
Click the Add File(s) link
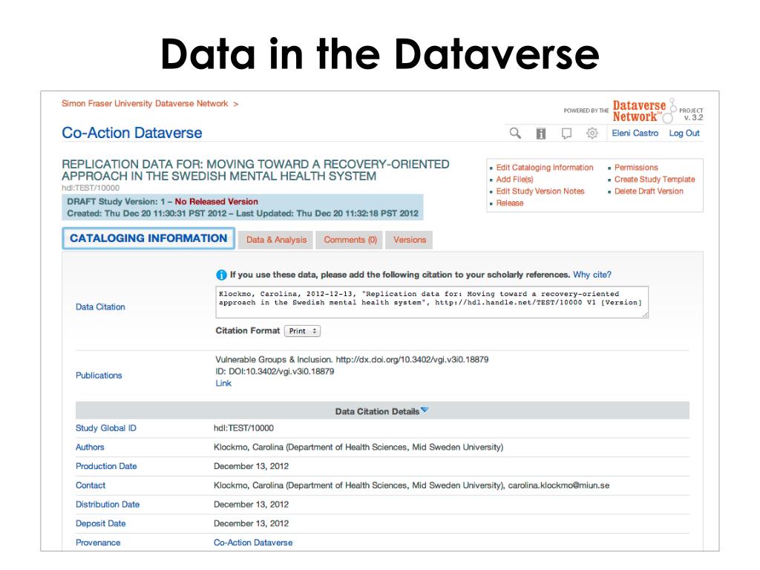pos(514,180)
